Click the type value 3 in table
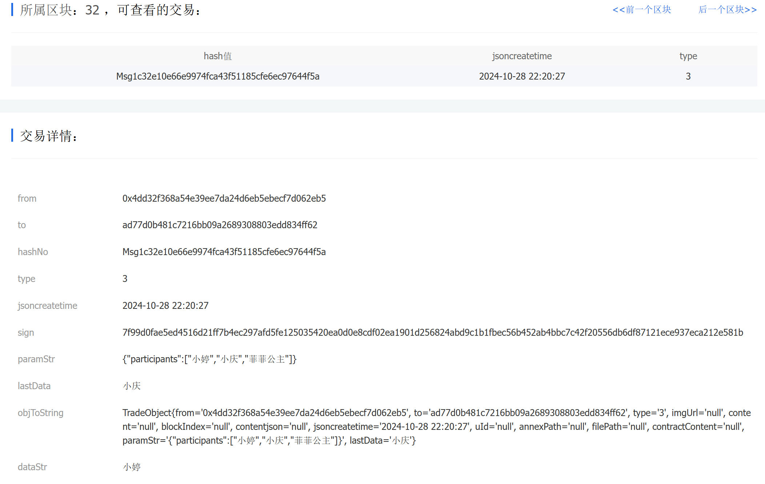This screenshot has height=484, width=765. [688, 76]
